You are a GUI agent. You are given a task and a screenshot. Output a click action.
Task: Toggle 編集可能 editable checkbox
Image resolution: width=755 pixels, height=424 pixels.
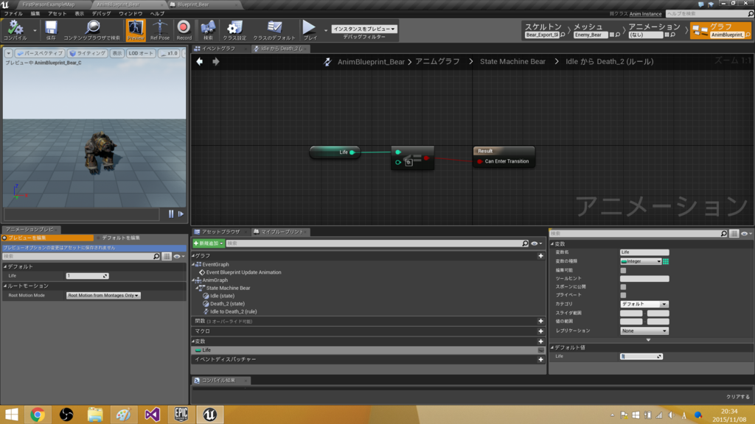click(x=623, y=270)
